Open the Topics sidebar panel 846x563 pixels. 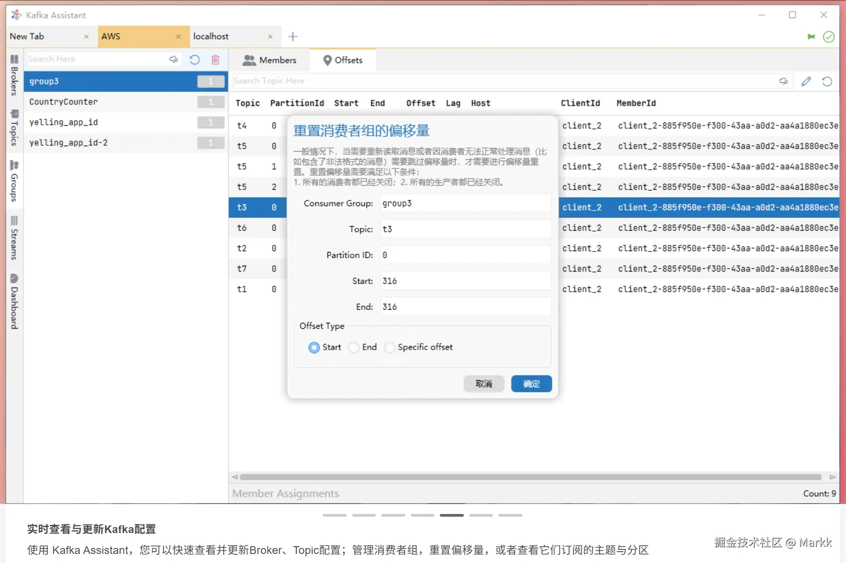pos(14,128)
